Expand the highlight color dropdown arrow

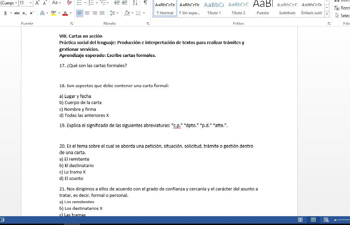click(x=59, y=13)
